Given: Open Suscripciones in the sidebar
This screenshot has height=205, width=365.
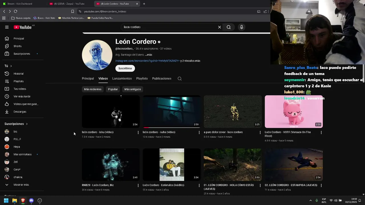Looking at the screenshot, I should pyautogui.click(x=22, y=54).
